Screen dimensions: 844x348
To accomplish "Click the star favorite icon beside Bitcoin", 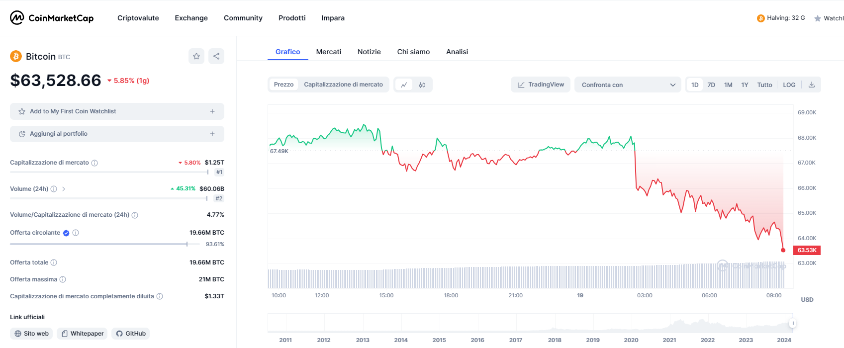I will pyautogui.click(x=196, y=56).
